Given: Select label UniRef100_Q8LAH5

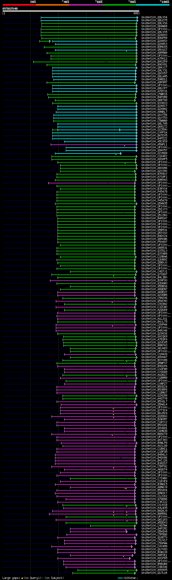Looking at the screenshot, I should click(154, 77).
